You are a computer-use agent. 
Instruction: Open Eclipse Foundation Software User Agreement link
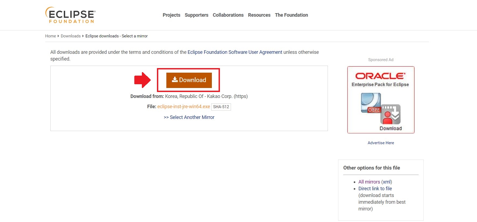click(235, 52)
